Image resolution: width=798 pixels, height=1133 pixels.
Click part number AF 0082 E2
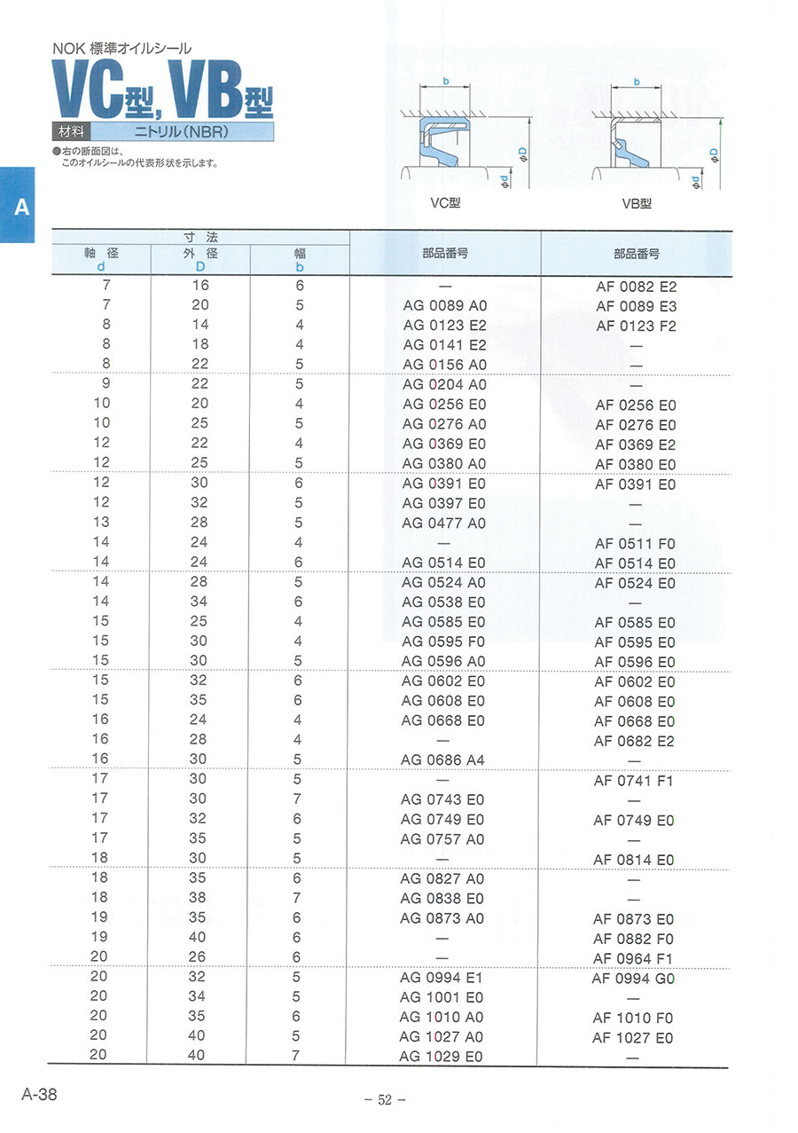tap(636, 287)
